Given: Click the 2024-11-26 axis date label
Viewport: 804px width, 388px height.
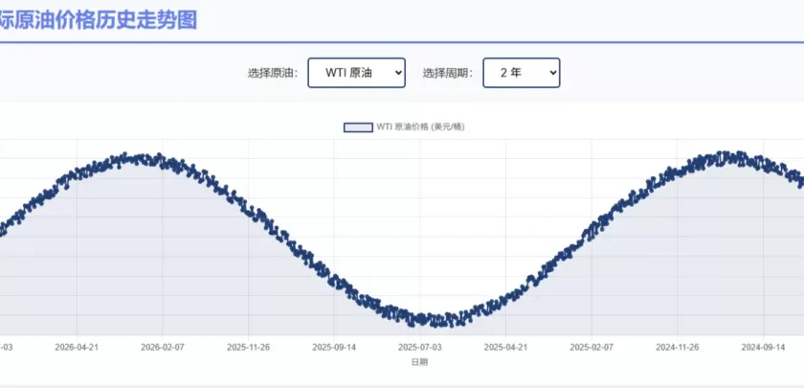Looking at the screenshot, I should 677,347.
